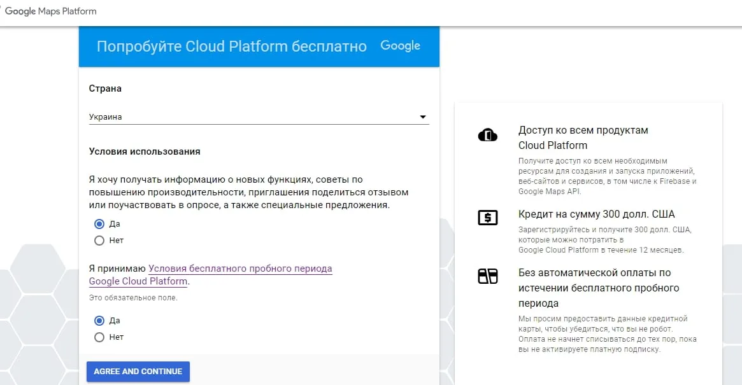Click the Google Maps Platform logo
This screenshot has height=385, width=742.
[x=49, y=11]
